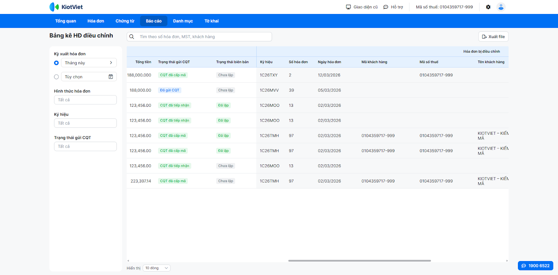Open the Trạng thái gửi CQT filter
Image resolution: width=558 pixels, height=275 pixels.
tap(85, 147)
